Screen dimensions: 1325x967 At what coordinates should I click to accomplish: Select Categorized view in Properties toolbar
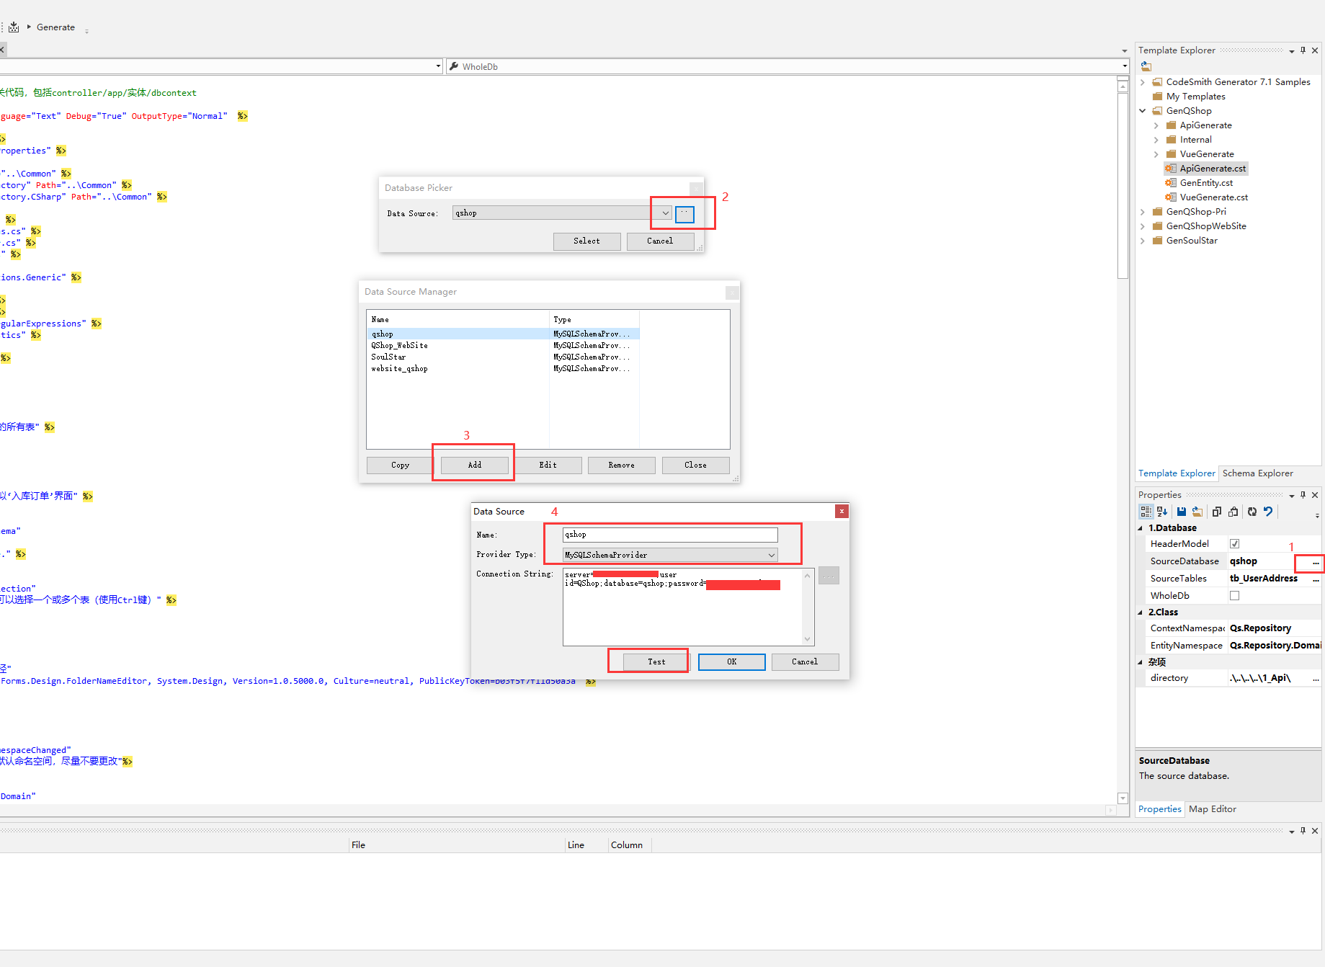click(x=1146, y=512)
